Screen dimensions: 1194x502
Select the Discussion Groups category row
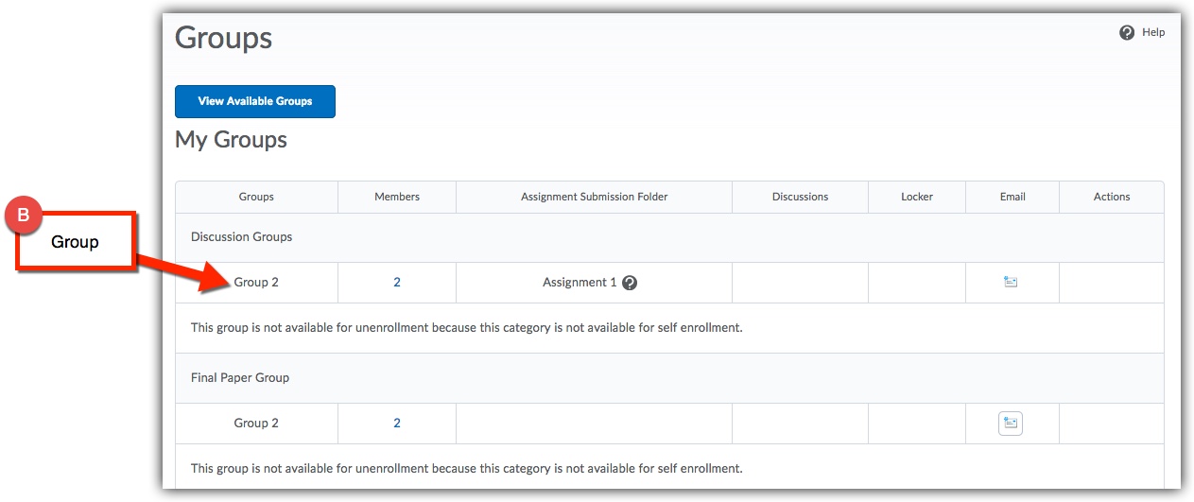point(242,237)
